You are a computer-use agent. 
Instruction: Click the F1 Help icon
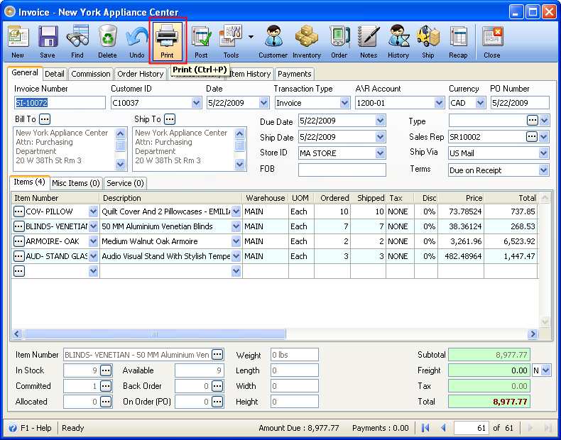pos(13,428)
